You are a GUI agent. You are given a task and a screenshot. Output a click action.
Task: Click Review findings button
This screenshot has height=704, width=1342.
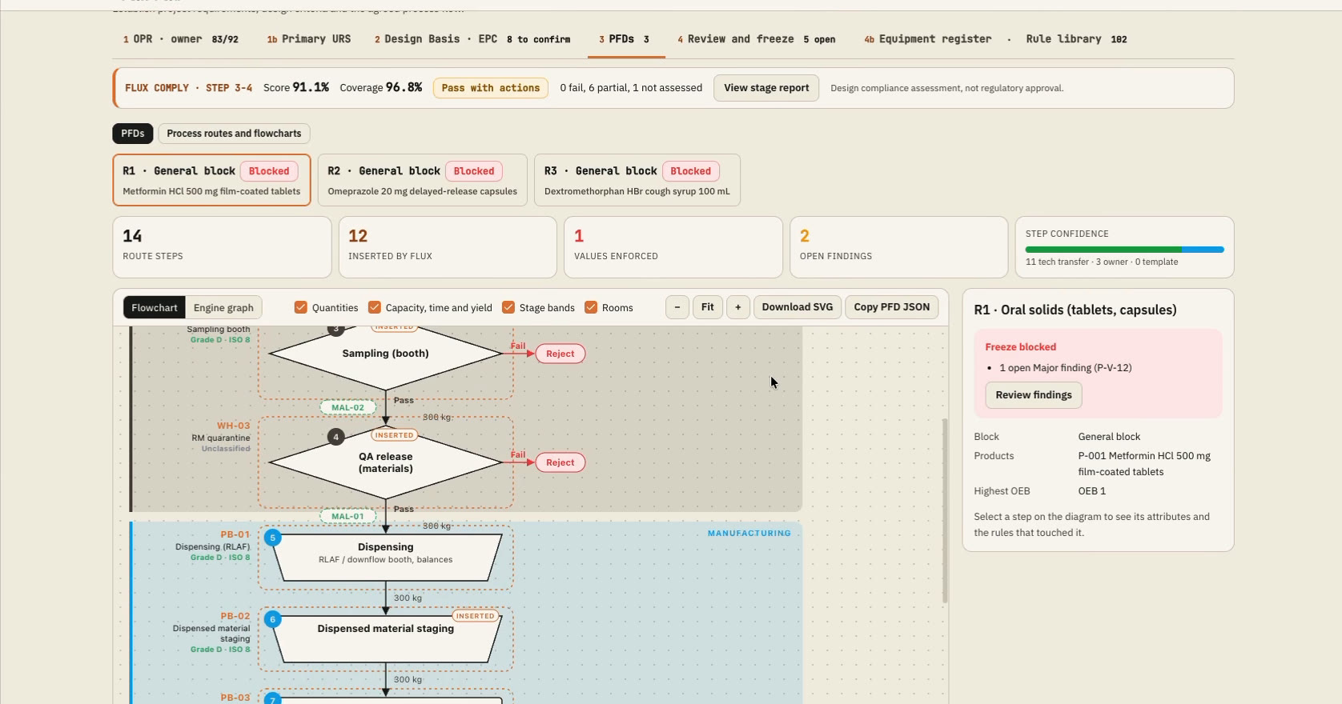coord(1034,395)
